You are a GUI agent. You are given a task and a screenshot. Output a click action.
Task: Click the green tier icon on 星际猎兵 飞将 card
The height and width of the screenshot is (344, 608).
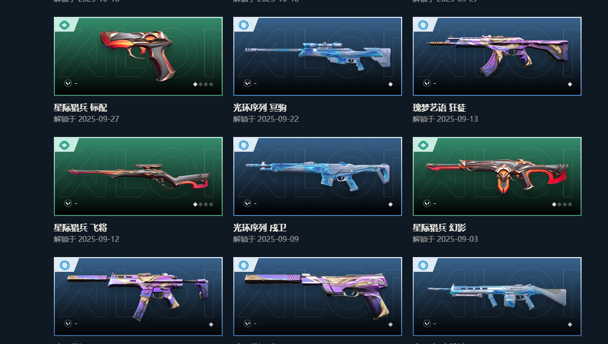coord(64,145)
